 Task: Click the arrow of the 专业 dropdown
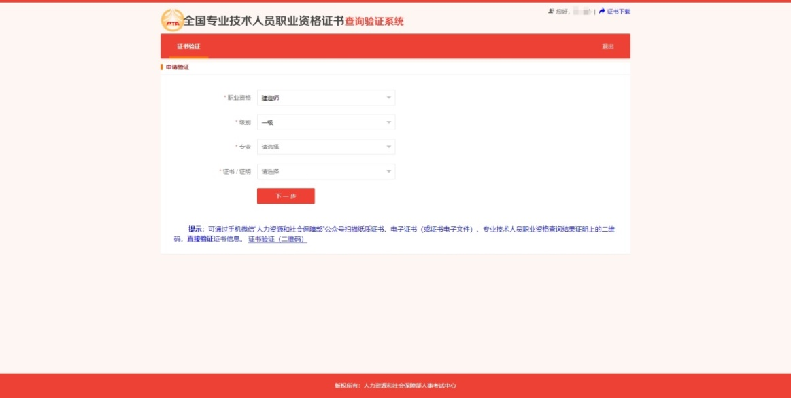[x=389, y=147]
